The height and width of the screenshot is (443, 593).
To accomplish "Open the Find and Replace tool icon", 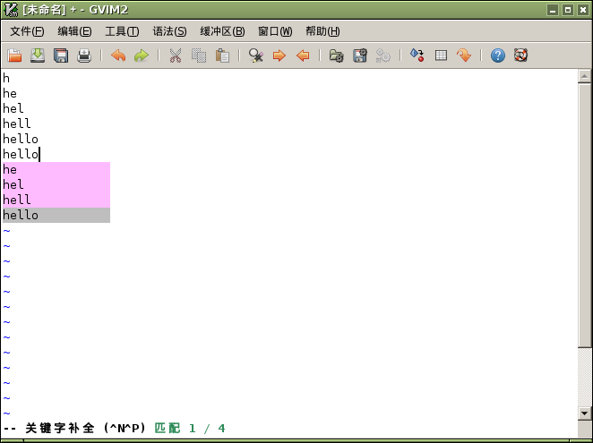I will tap(256, 55).
